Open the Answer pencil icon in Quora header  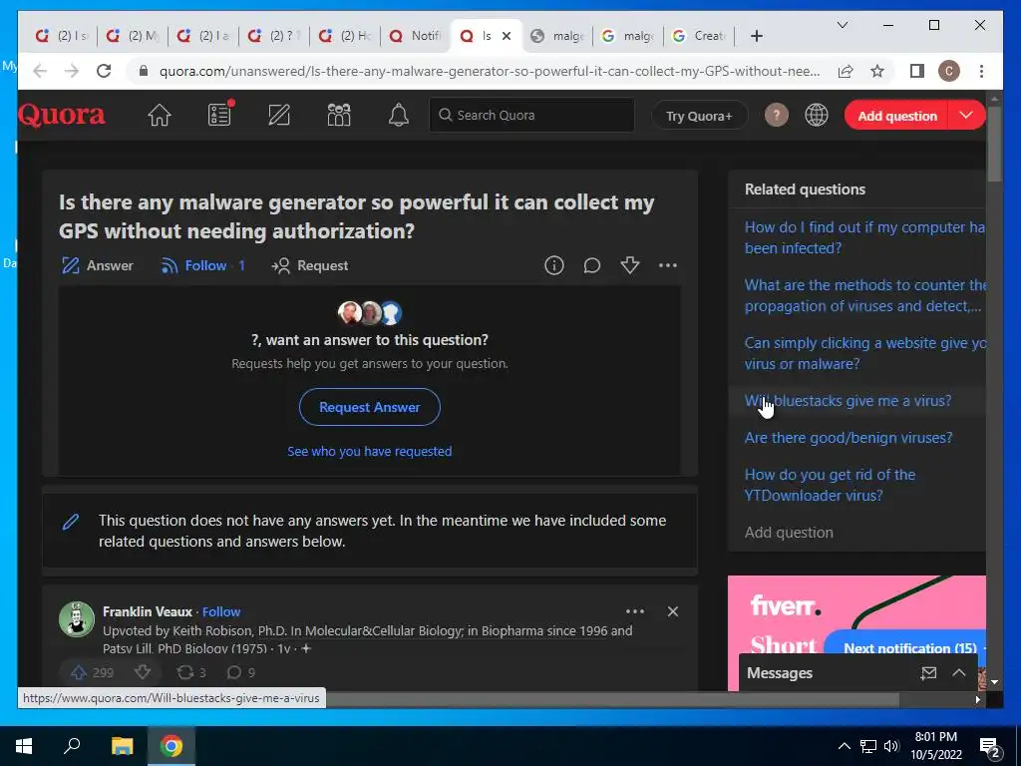pos(279,116)
